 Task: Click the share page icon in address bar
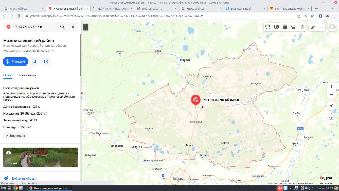[305, 16]
